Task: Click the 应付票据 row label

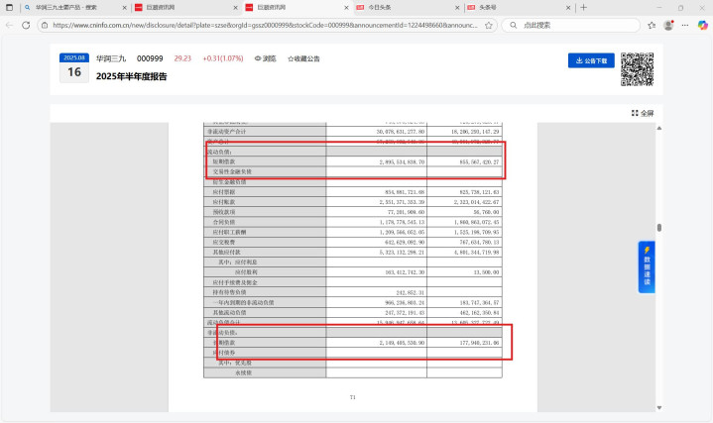Action: coord(224,192)
